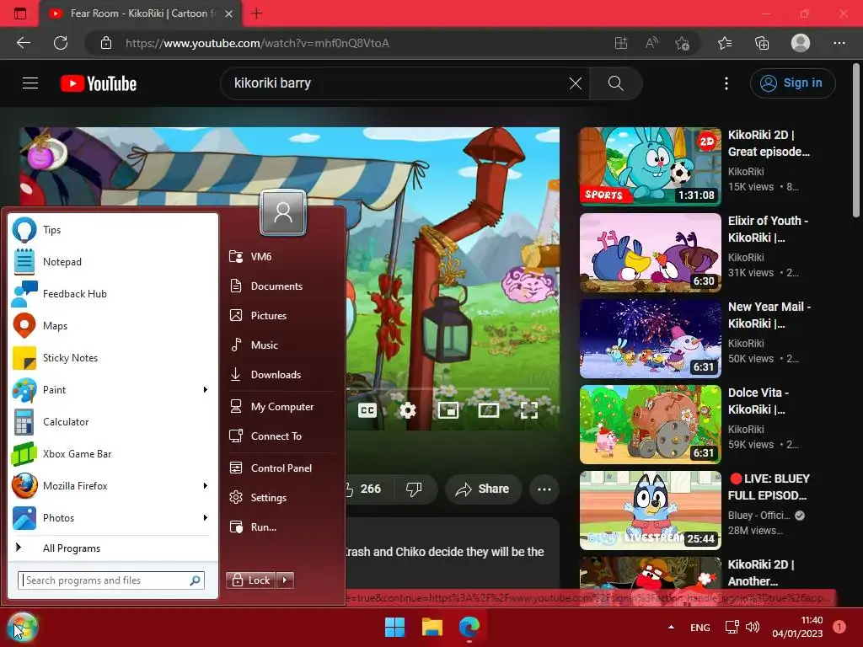
Task: Click the Lock button
Action: pos(251,580)
